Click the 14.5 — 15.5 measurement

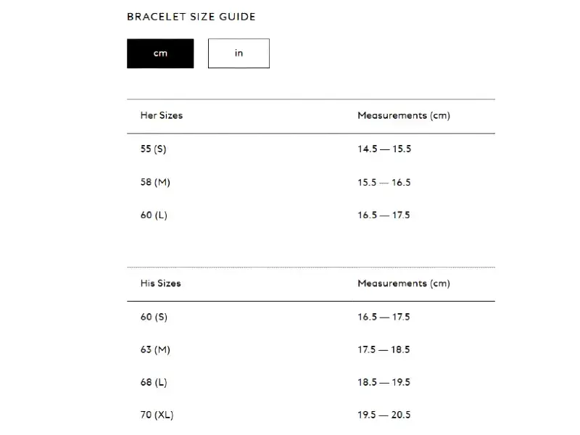click(384, 149)
